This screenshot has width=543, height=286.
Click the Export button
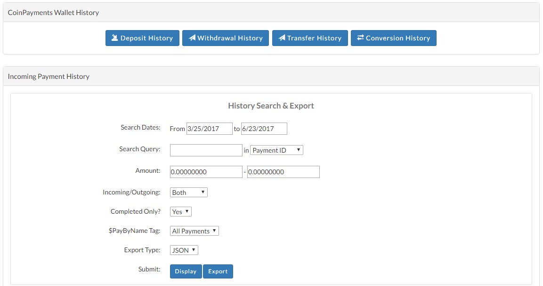tap(218, 271)
